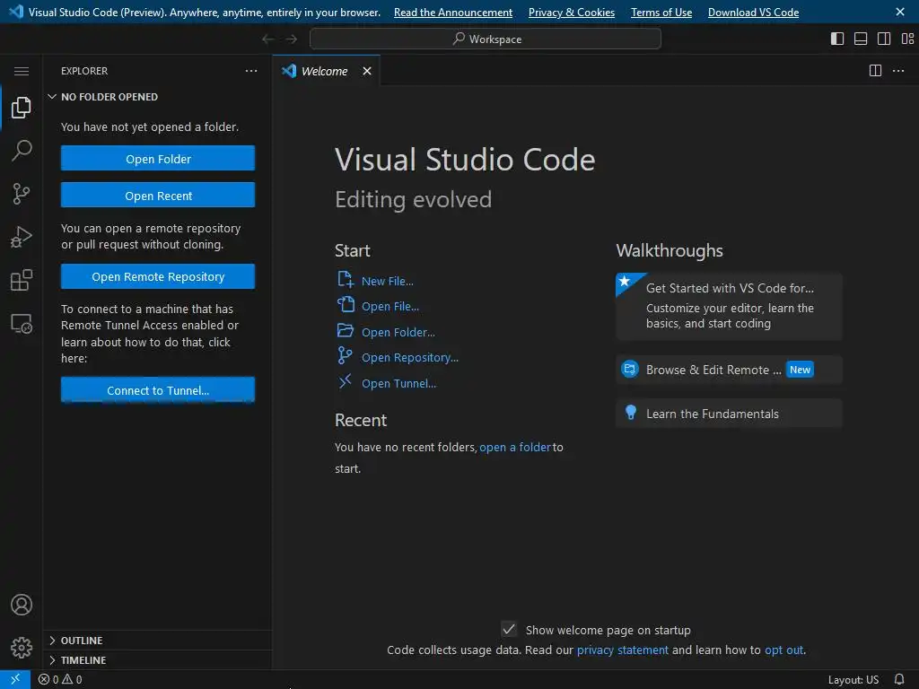Screen dimensions: 919x689
Task: Uncheck Show welcome page on startup
Action: pos(509,630)
